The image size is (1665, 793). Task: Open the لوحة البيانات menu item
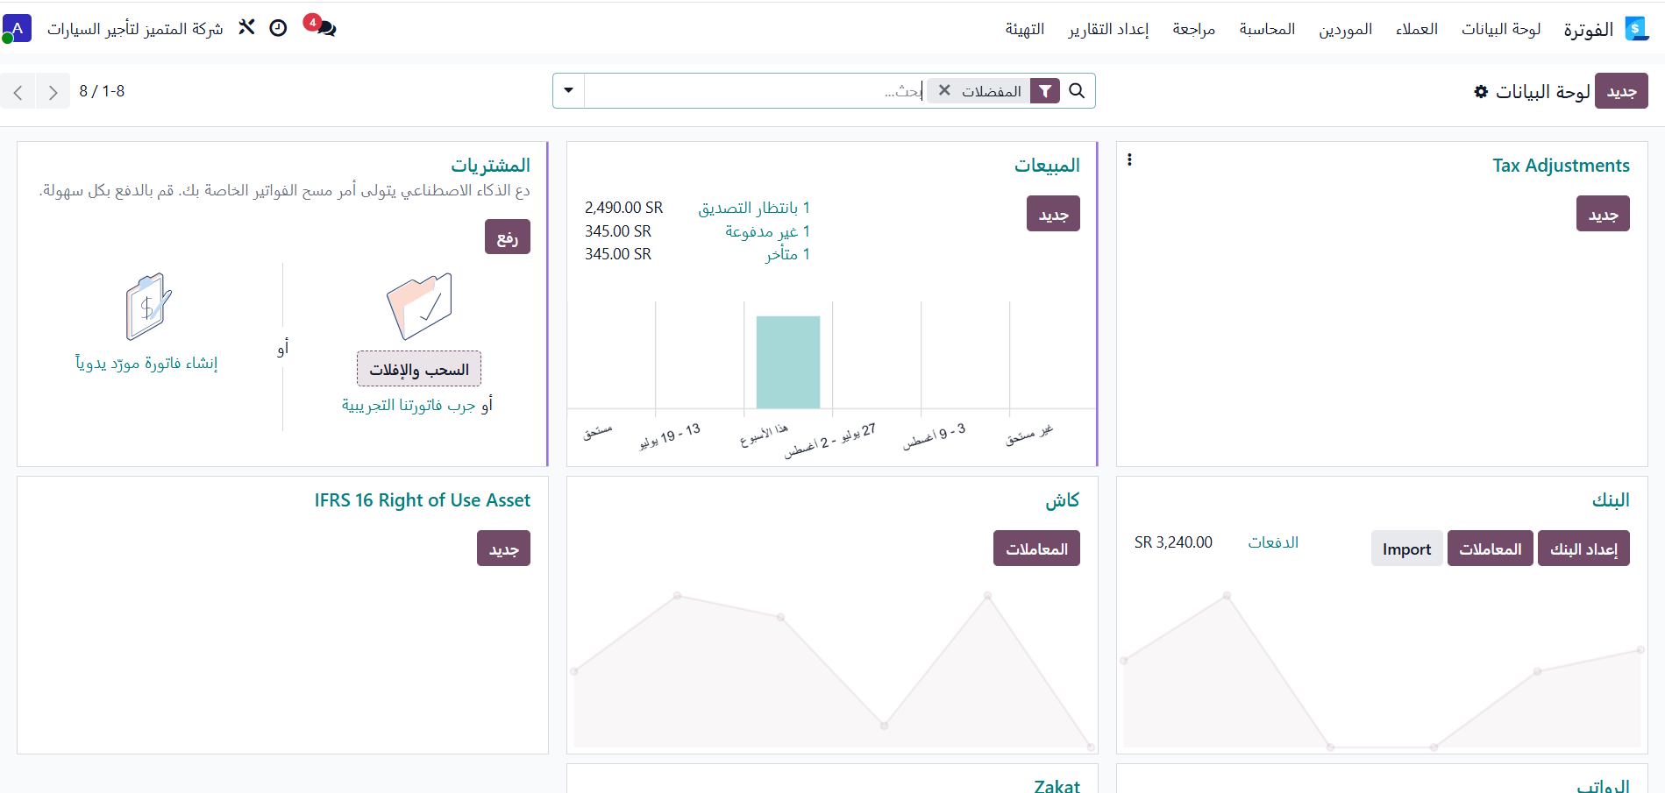coord(1501,29)
